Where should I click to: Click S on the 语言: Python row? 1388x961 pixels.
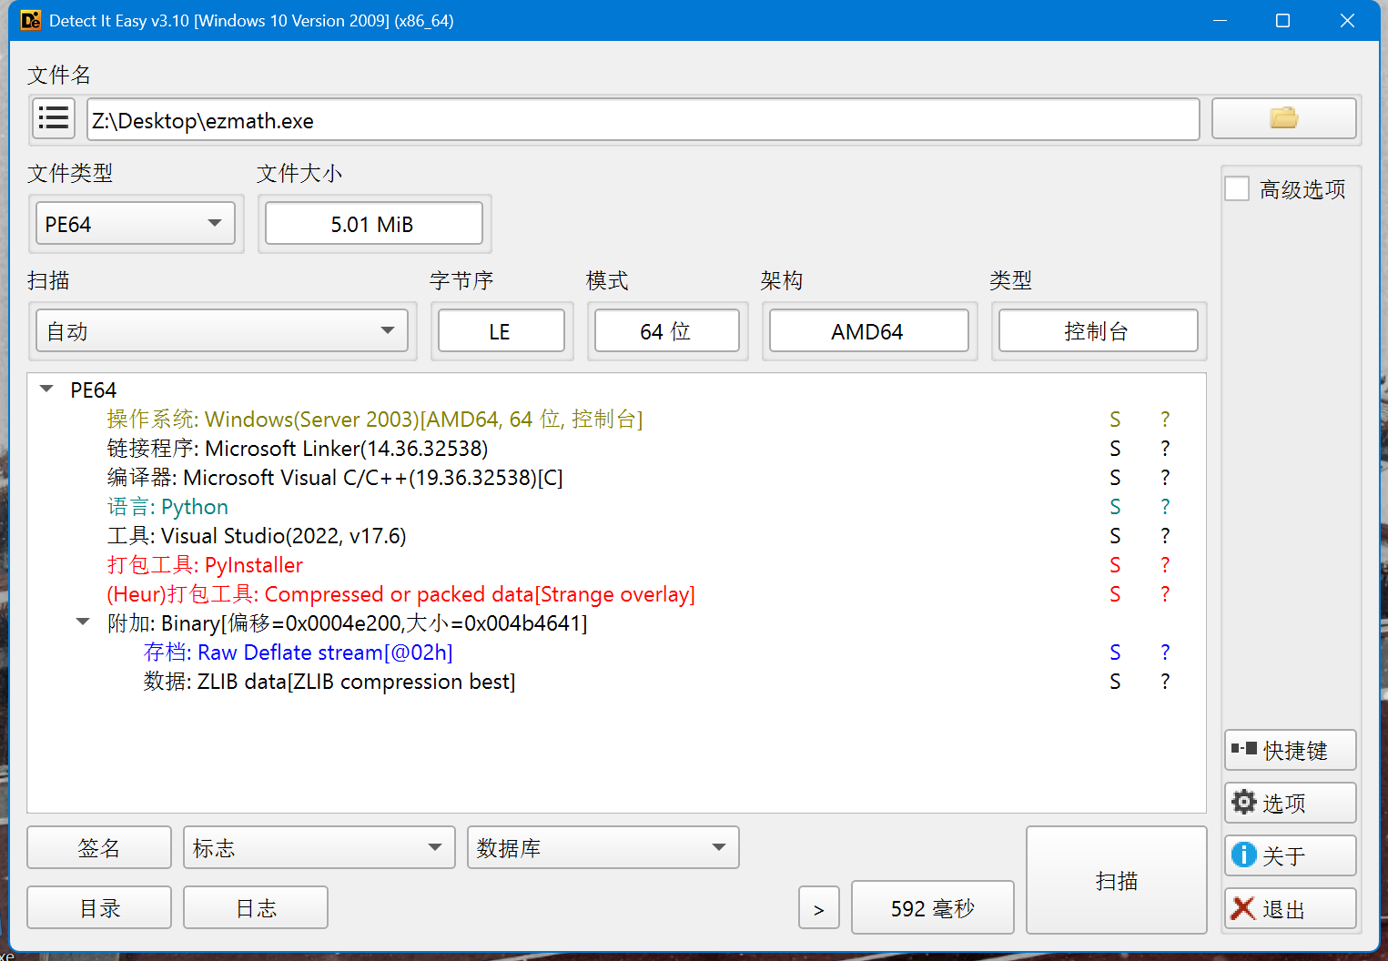click(x=1115, y=507)
